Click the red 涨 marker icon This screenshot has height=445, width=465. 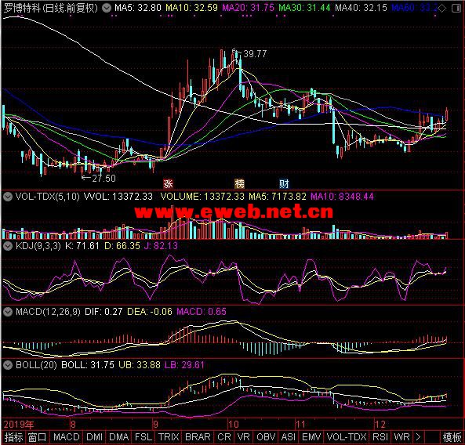click(168, 183)
